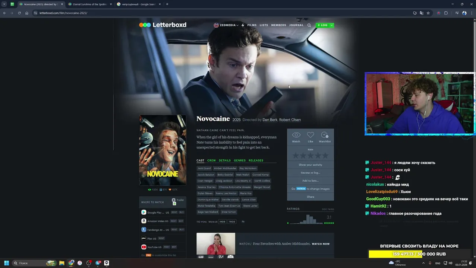Bookmark this page with star icon
Image resolution: width=476 pixels, height=268 pixels.
428,13
